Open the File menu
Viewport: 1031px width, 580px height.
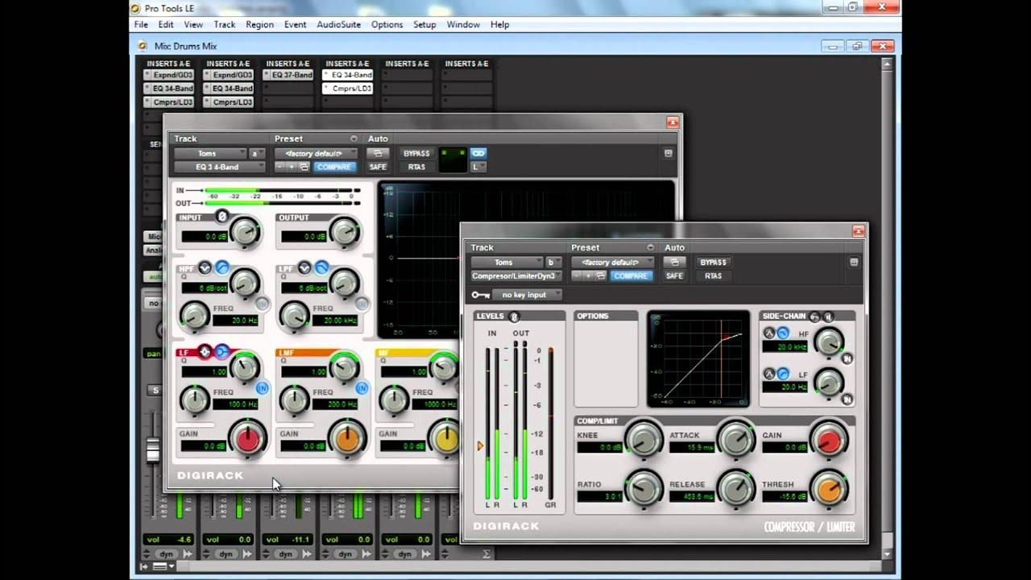141,25
